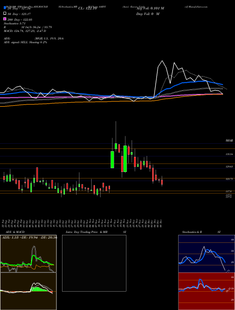The height and width of the screenshot is (310, 235).
Task: Click the first date label on the x-axis
Action: [x=4, y=223]
